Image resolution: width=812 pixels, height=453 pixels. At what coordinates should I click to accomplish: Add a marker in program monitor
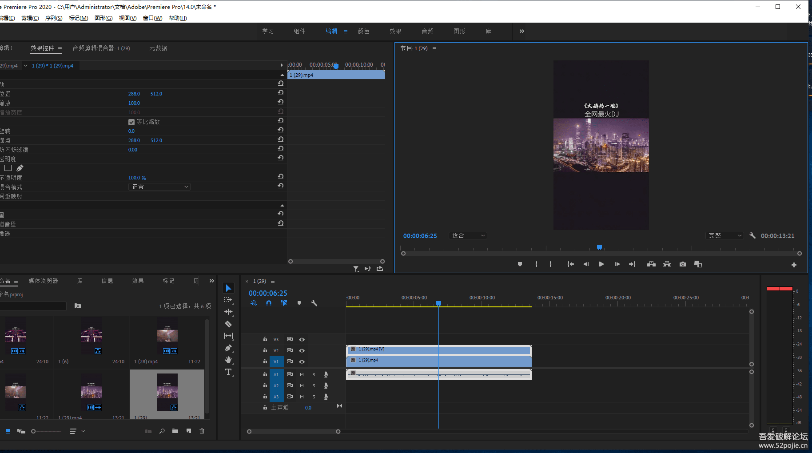[520, 264]
